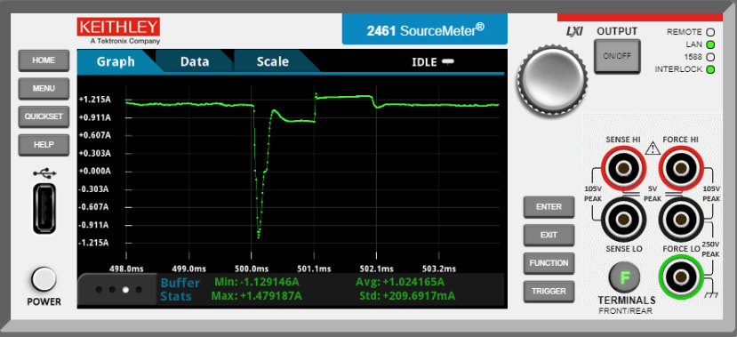Click the USB symbol above the port

click(44, 173)
